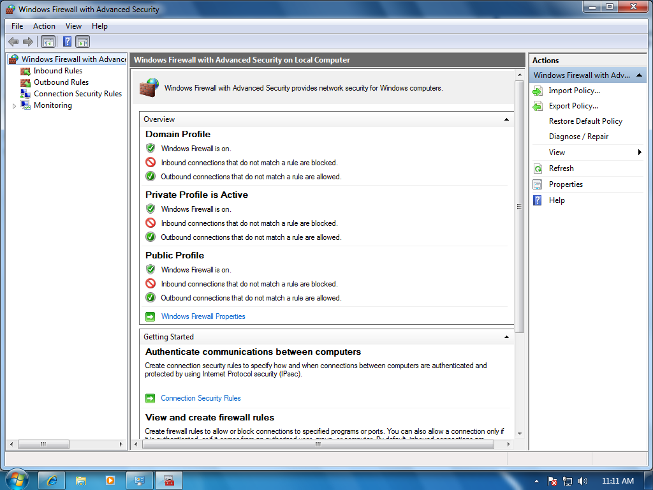Viewport: 653px width, 490px height.
Task: Click the Domain Profile heading
Action: (178, 134)
